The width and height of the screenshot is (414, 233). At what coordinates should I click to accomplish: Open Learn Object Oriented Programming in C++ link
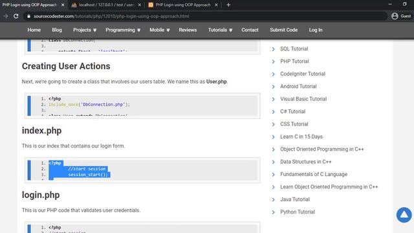coord(329,187)
